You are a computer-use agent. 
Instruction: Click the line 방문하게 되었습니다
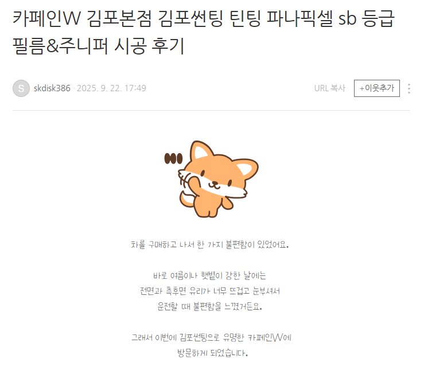[x=212, y=353]
